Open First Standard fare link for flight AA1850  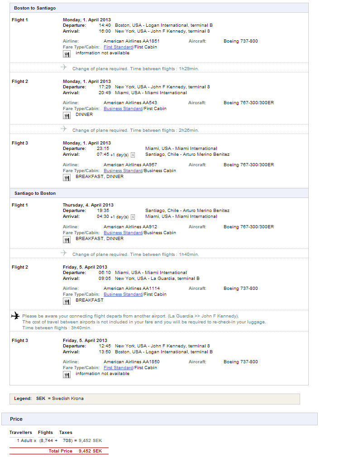118,368
